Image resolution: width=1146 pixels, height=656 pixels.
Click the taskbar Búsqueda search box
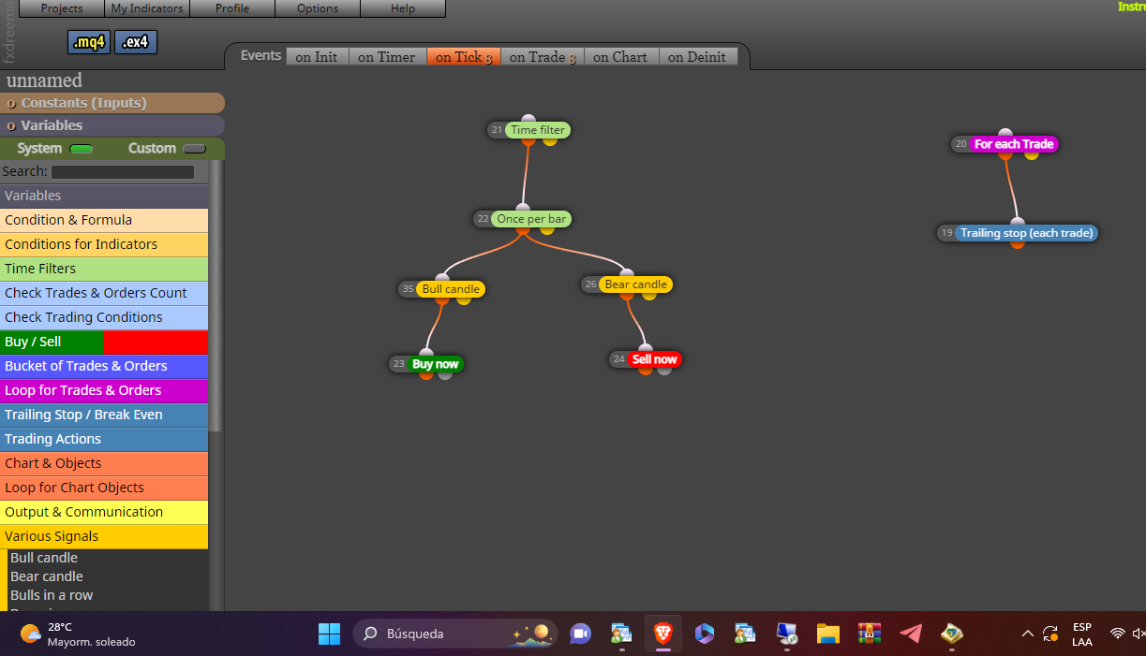pos(455,634)
